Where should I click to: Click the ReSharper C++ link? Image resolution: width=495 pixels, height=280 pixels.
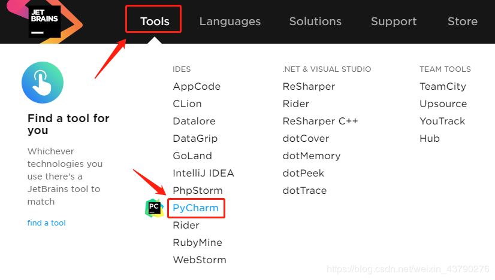coord(320,121)
